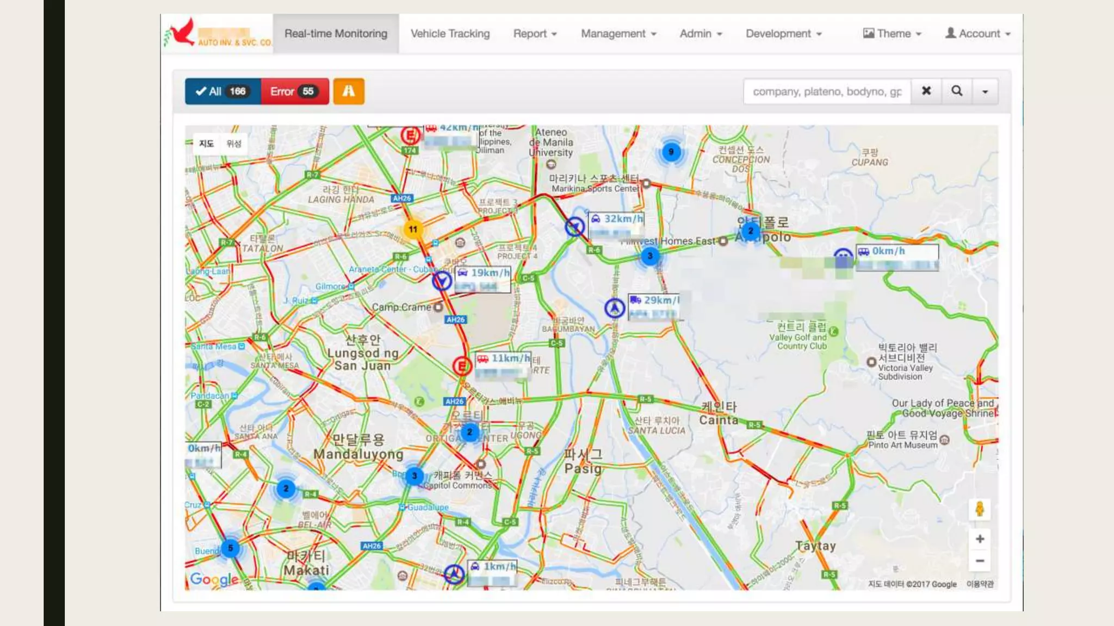Click the red E error marker near 11km/h
This screenshot has width=1114, height=626.
[462, 366]
